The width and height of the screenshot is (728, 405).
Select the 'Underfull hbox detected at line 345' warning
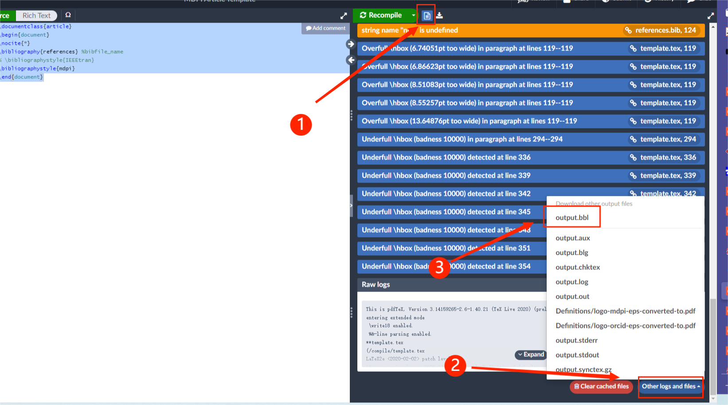pyautogui.click(x=452, y=212)
